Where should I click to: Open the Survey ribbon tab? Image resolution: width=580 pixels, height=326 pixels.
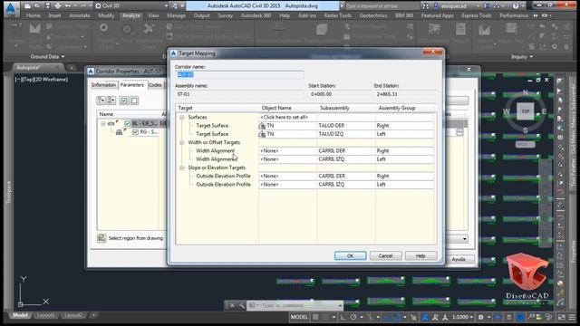[x=226, y=15]
